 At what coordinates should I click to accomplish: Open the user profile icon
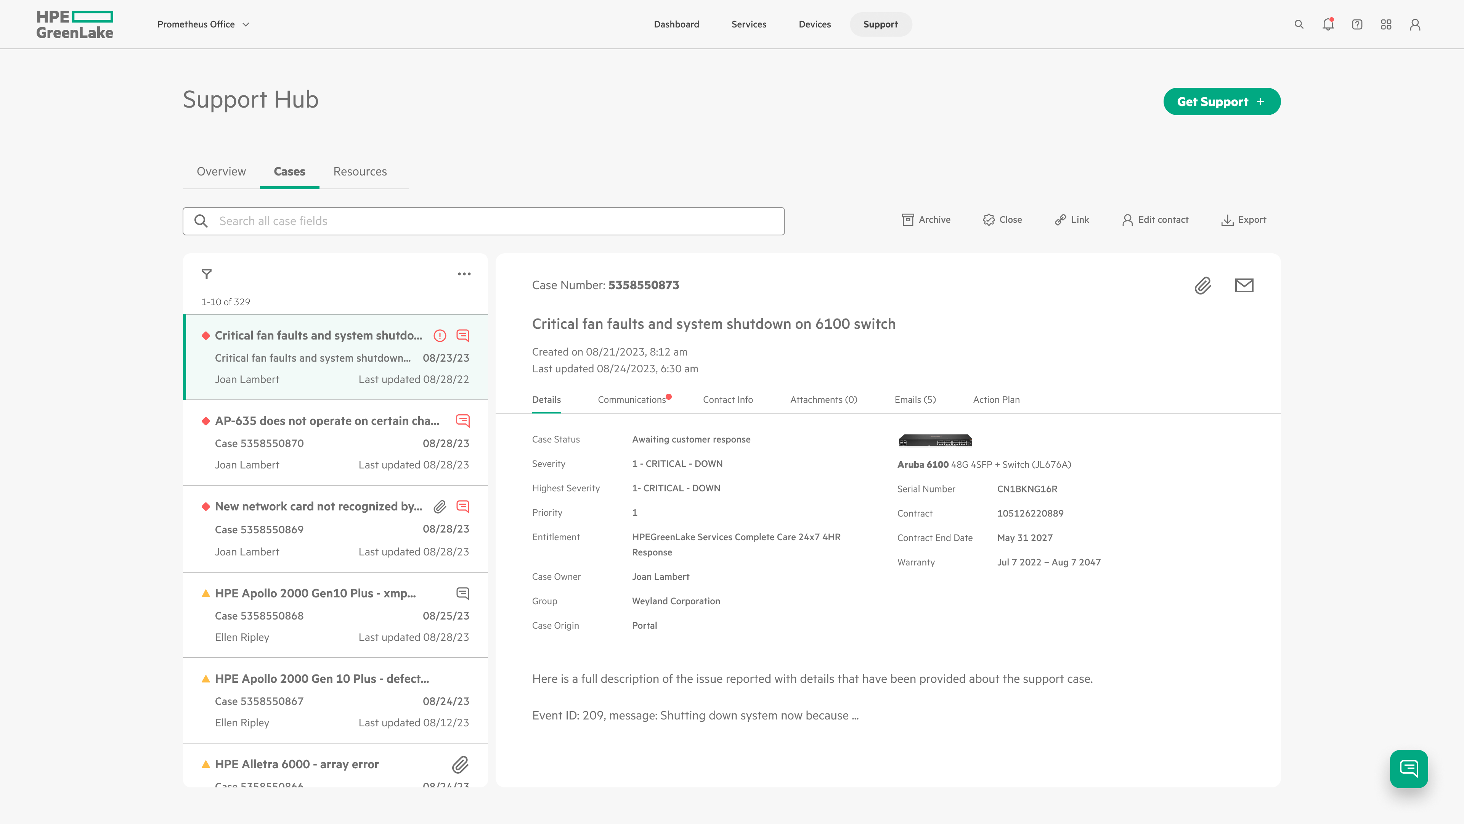pyautogui.click(x=1415, y=24)
